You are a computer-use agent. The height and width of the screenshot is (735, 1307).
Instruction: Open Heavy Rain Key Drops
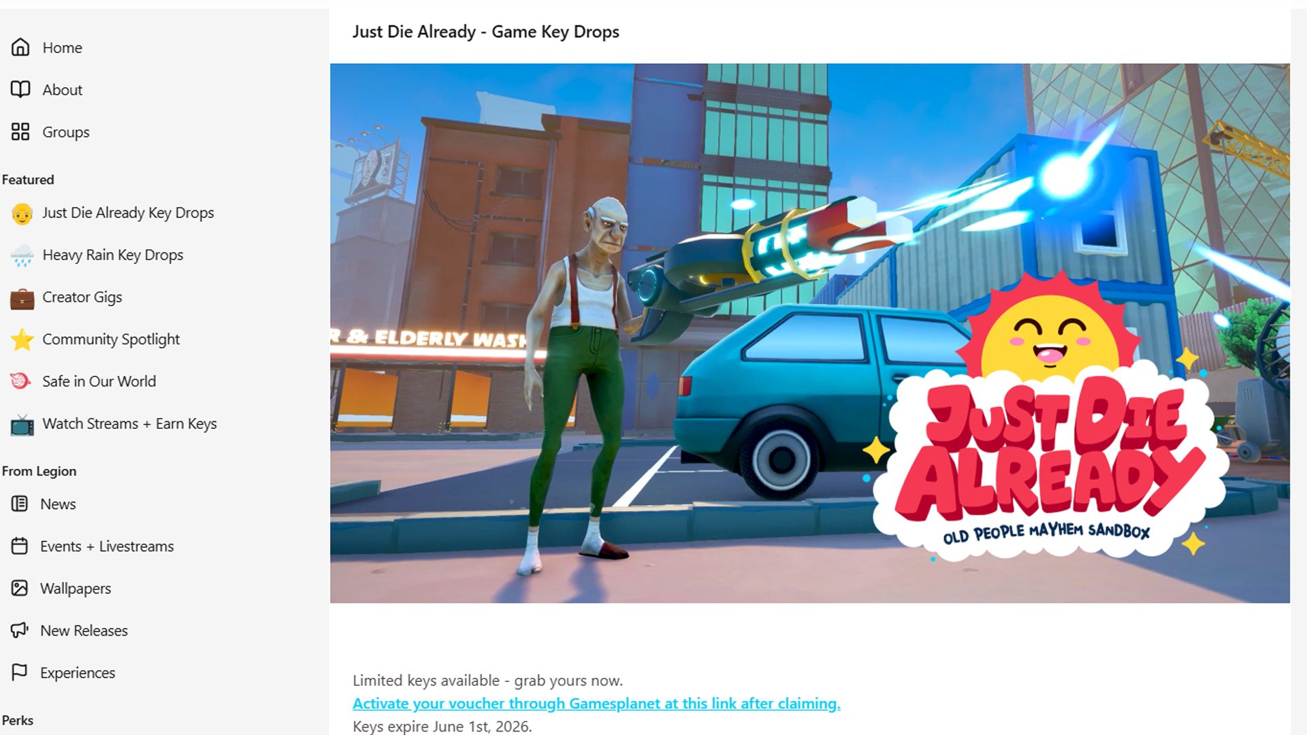[x=113, y=255]
